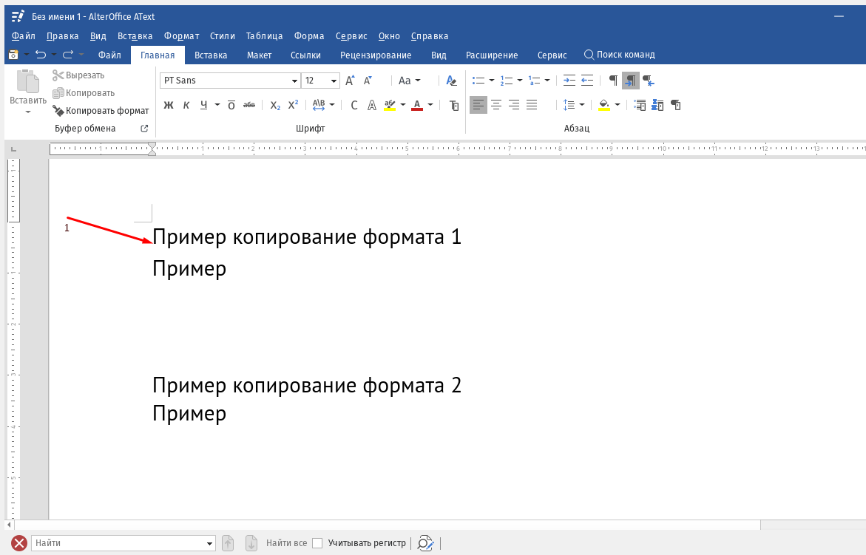Redo action arrow icon
Viewport: 866px width, 555px height.
click(68, 54)
